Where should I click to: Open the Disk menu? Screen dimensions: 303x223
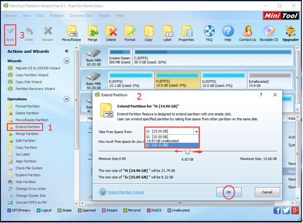[40, 16]
